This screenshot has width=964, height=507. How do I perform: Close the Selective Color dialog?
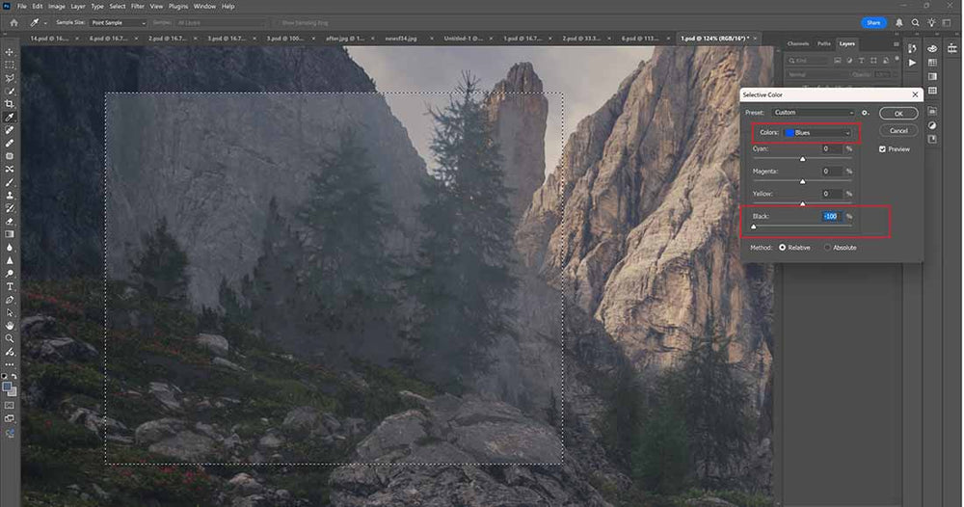click(915, 94)
